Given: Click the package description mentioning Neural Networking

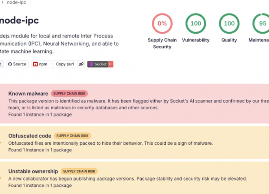Looking at the screenshot, I should (x=59, y=44).
